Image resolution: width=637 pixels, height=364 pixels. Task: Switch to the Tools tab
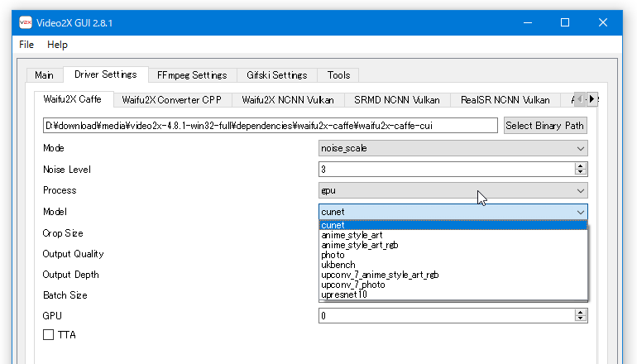tap(338, 75)
